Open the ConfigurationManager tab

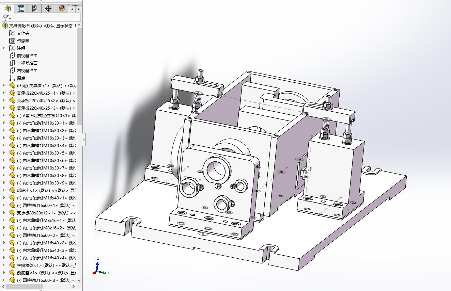pyautogui.click(x=34, y=9)
